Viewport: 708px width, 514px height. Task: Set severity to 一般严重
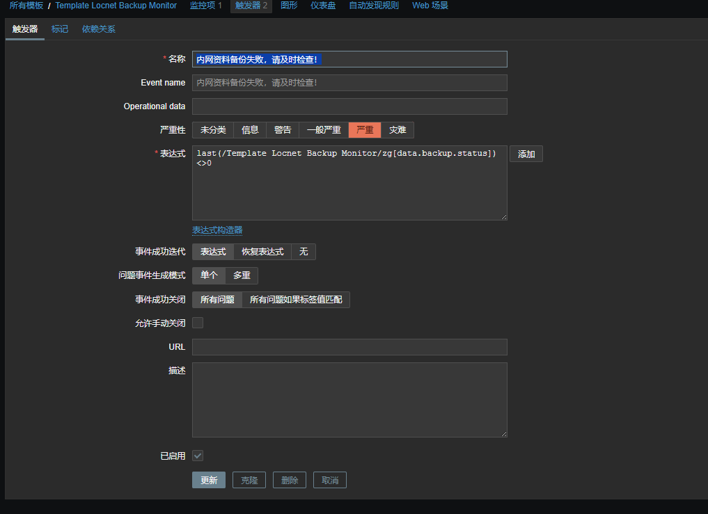(324, 130)
